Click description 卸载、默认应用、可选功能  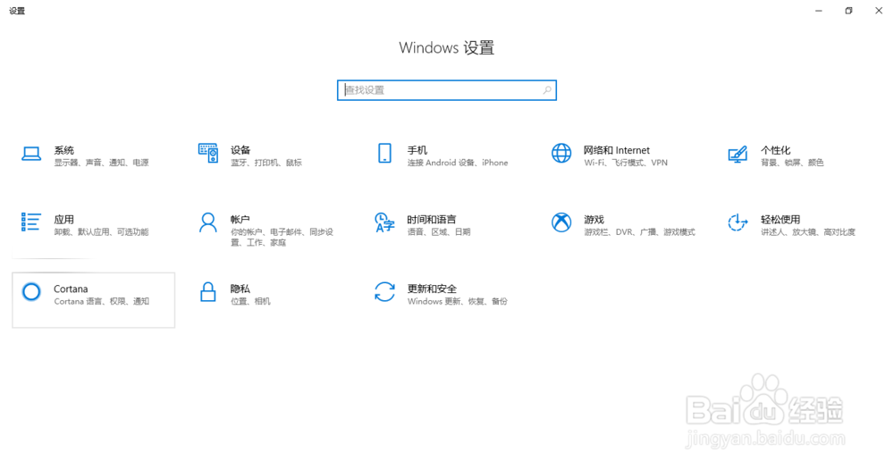(102, 232)
